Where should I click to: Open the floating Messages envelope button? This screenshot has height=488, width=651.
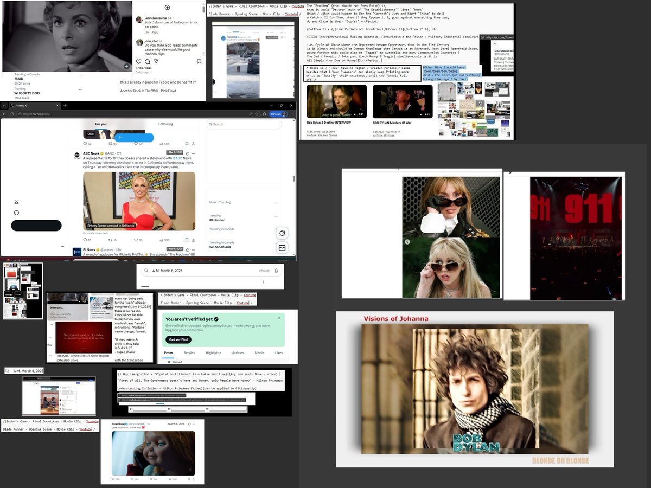click(282, 248)
